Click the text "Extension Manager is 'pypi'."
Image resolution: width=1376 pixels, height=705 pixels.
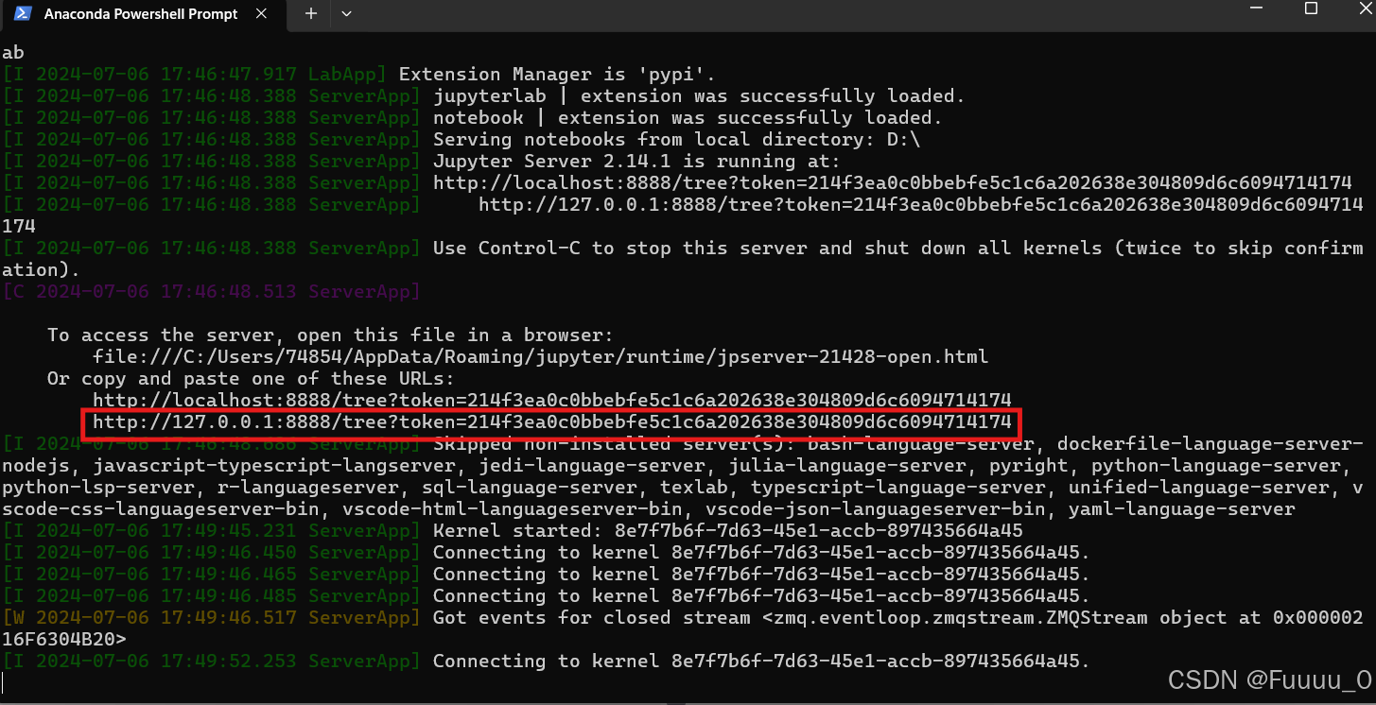point(557,74)
